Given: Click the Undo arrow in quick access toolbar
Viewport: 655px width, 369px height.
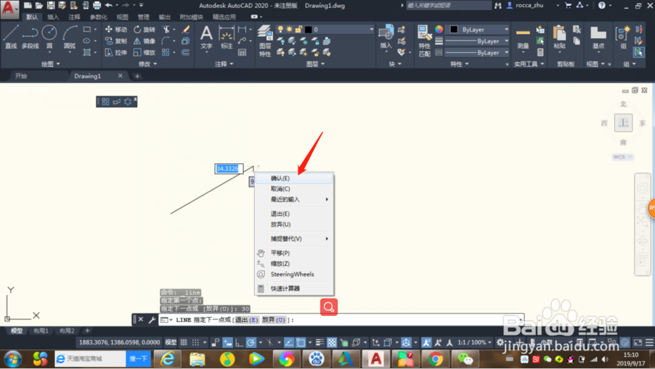Looking at the screenshot, I should point(109,5).
